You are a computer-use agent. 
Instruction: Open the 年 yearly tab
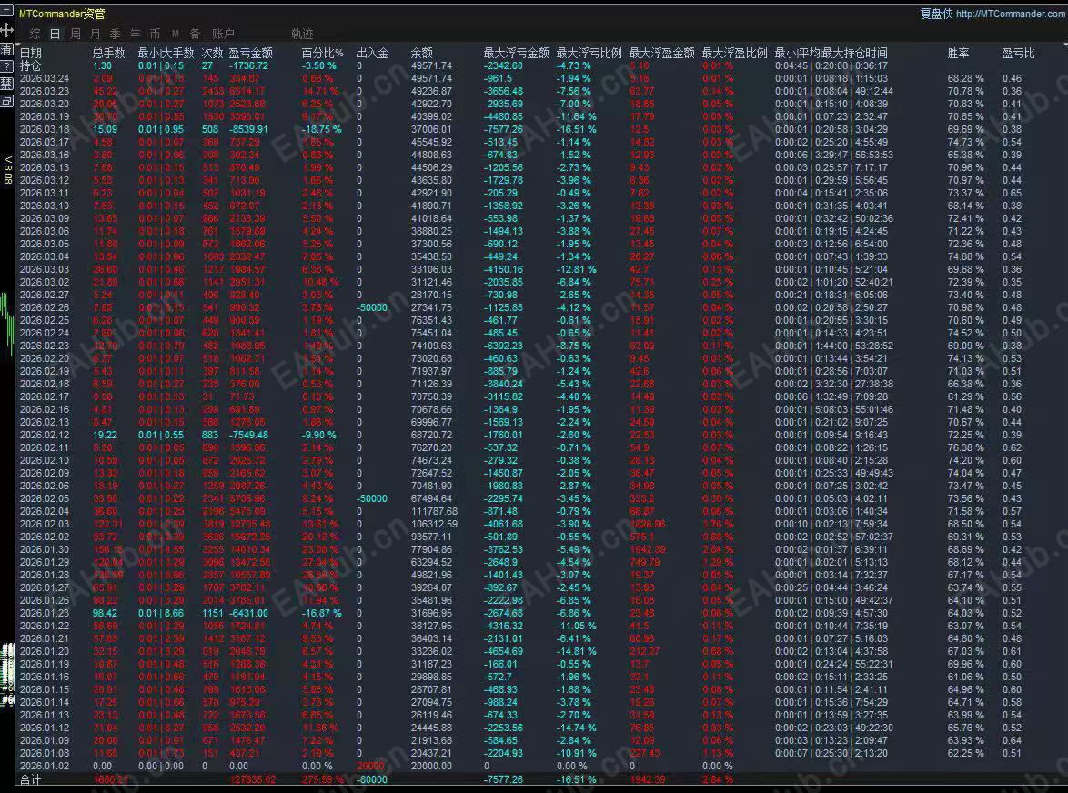pos(136,34)
